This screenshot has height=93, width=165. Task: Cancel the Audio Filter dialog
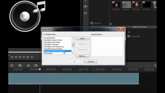pyautogui.click(x=90, y=61)
